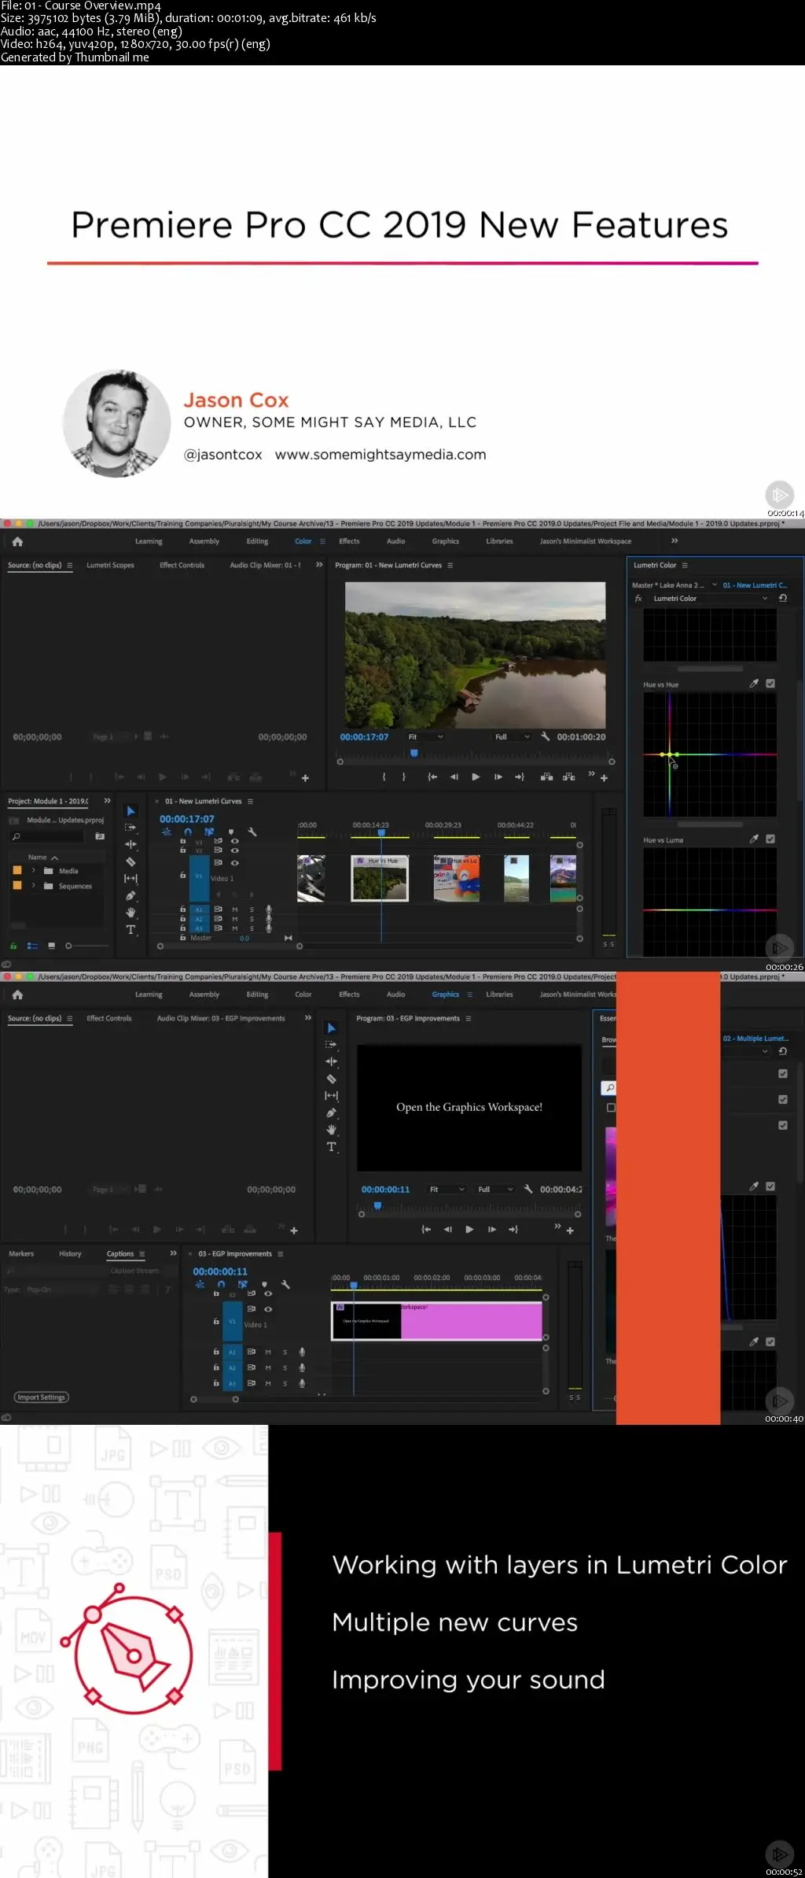Click Add Marker in New Lumetri Curves timeline
Image resolution: width=805 pixels, height=1878 pixels.
click(231, 832)
